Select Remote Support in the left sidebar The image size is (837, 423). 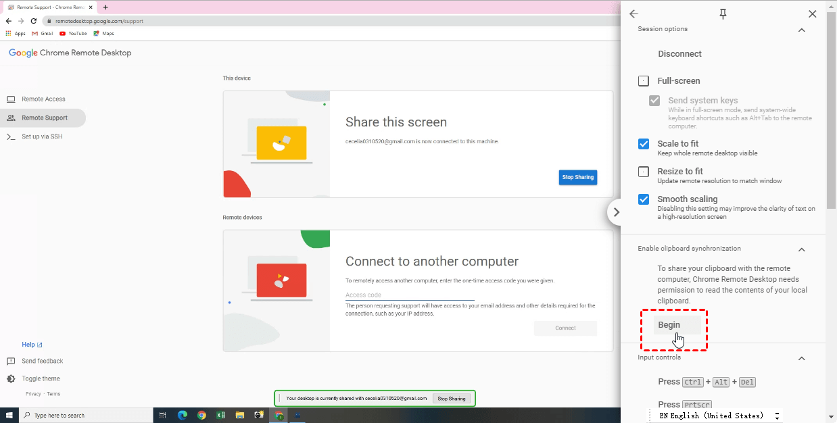click(43, 118)
